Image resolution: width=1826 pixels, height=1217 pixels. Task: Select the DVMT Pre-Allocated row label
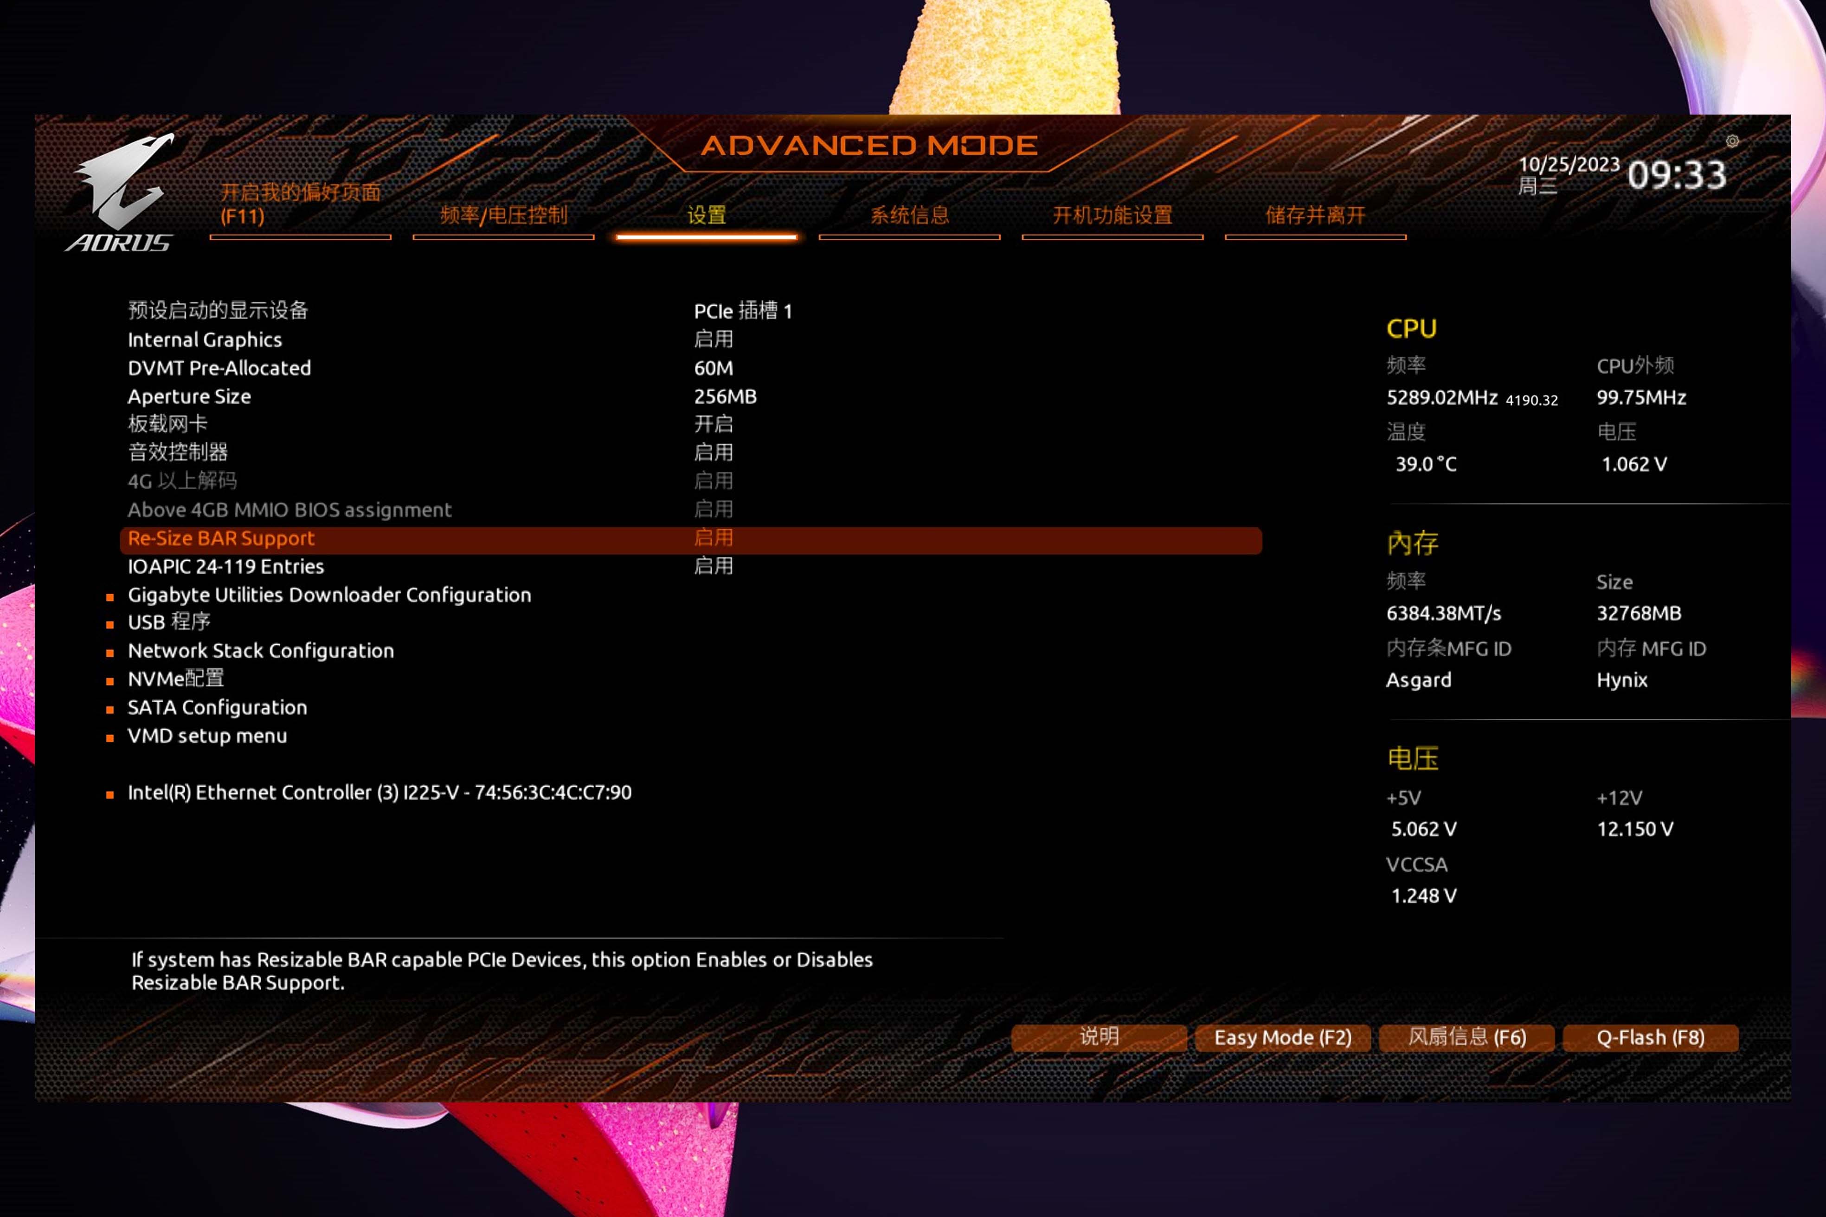[220, 368]
